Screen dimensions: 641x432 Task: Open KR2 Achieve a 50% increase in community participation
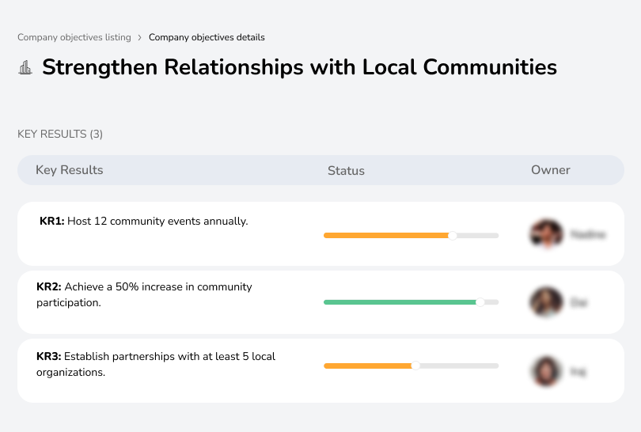[144, 294]
